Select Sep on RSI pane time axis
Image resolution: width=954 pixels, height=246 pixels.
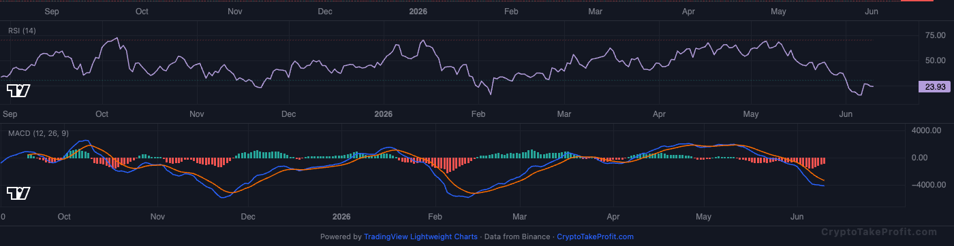10,114
